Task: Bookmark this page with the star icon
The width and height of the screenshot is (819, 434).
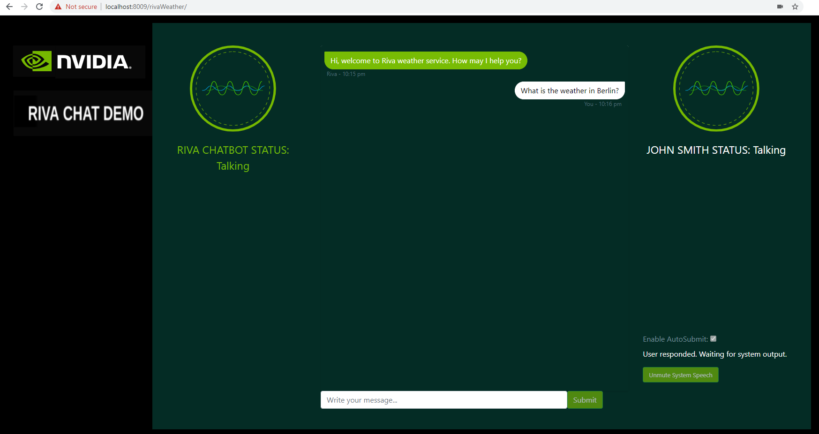Action: [795, 7]
